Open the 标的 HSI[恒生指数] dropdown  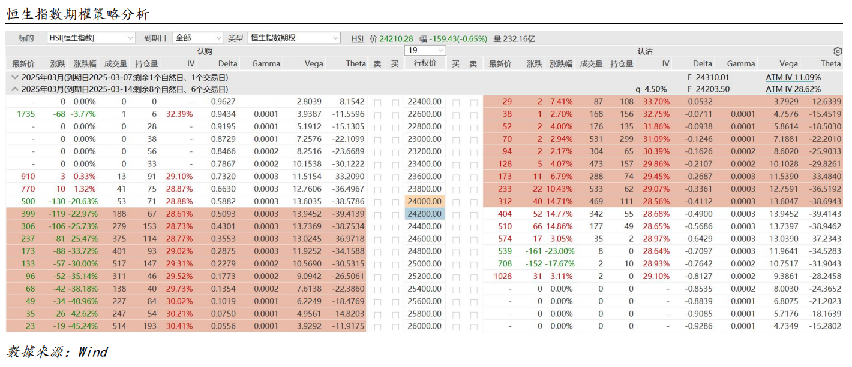click(92, 38)
